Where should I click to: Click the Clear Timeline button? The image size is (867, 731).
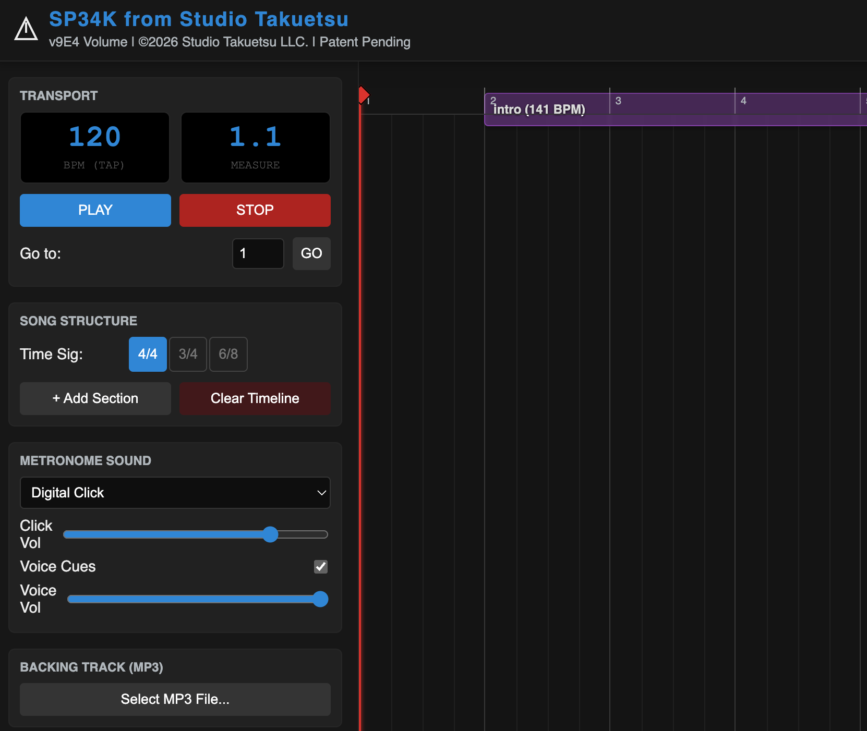coord(255,399)
